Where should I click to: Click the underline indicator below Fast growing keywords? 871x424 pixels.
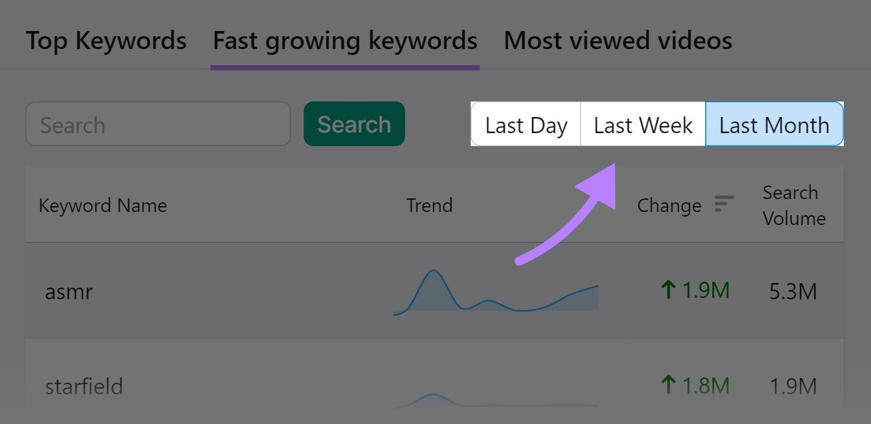pos(345,65)
